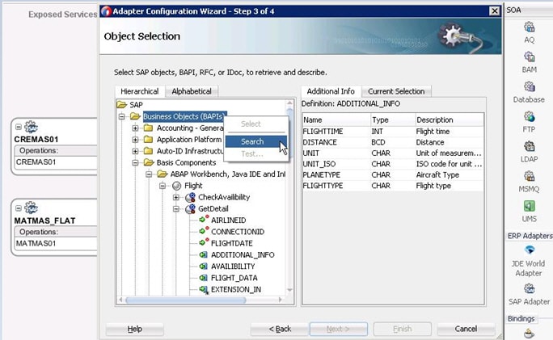Sort by the Type column header
The image size is (553, 340).
[393, 120]
